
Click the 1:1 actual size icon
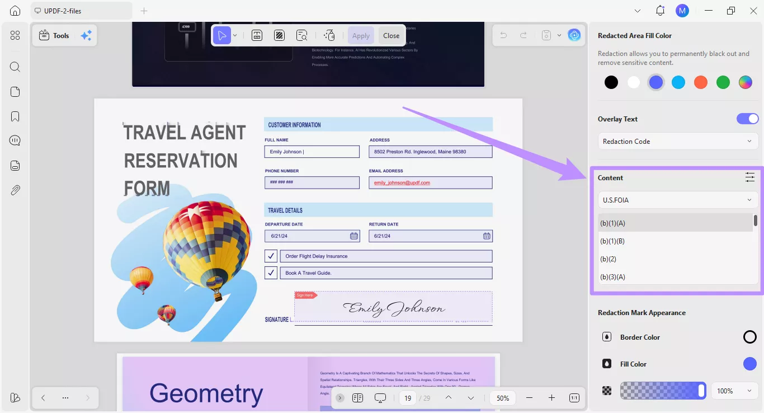[x=574, y=397]
